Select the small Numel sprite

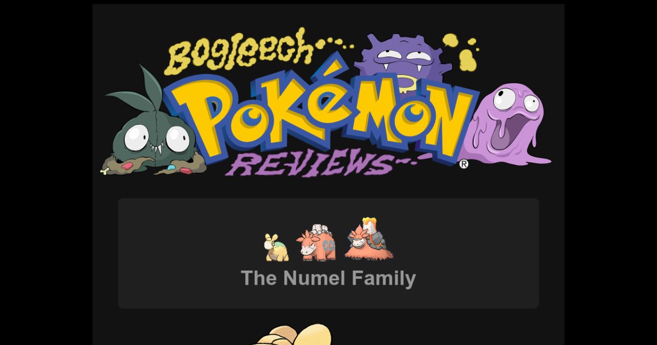[276, 248]
